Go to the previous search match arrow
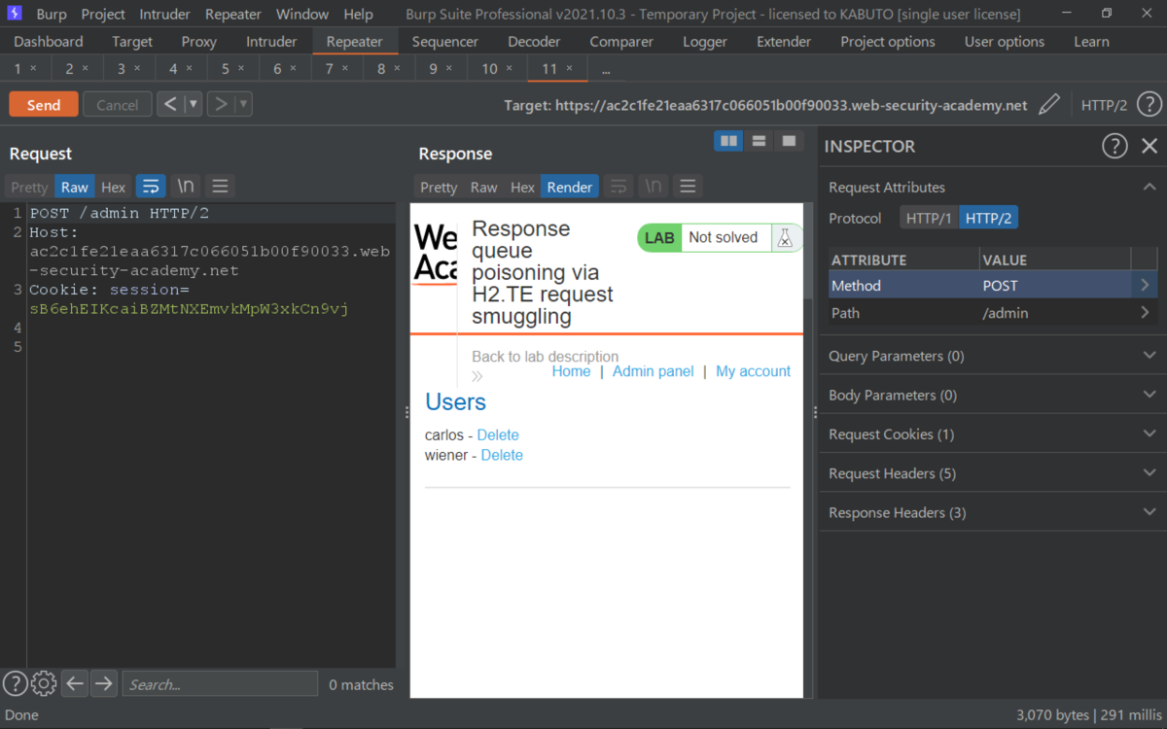The image size is (1167, 729). click(75, 683)
